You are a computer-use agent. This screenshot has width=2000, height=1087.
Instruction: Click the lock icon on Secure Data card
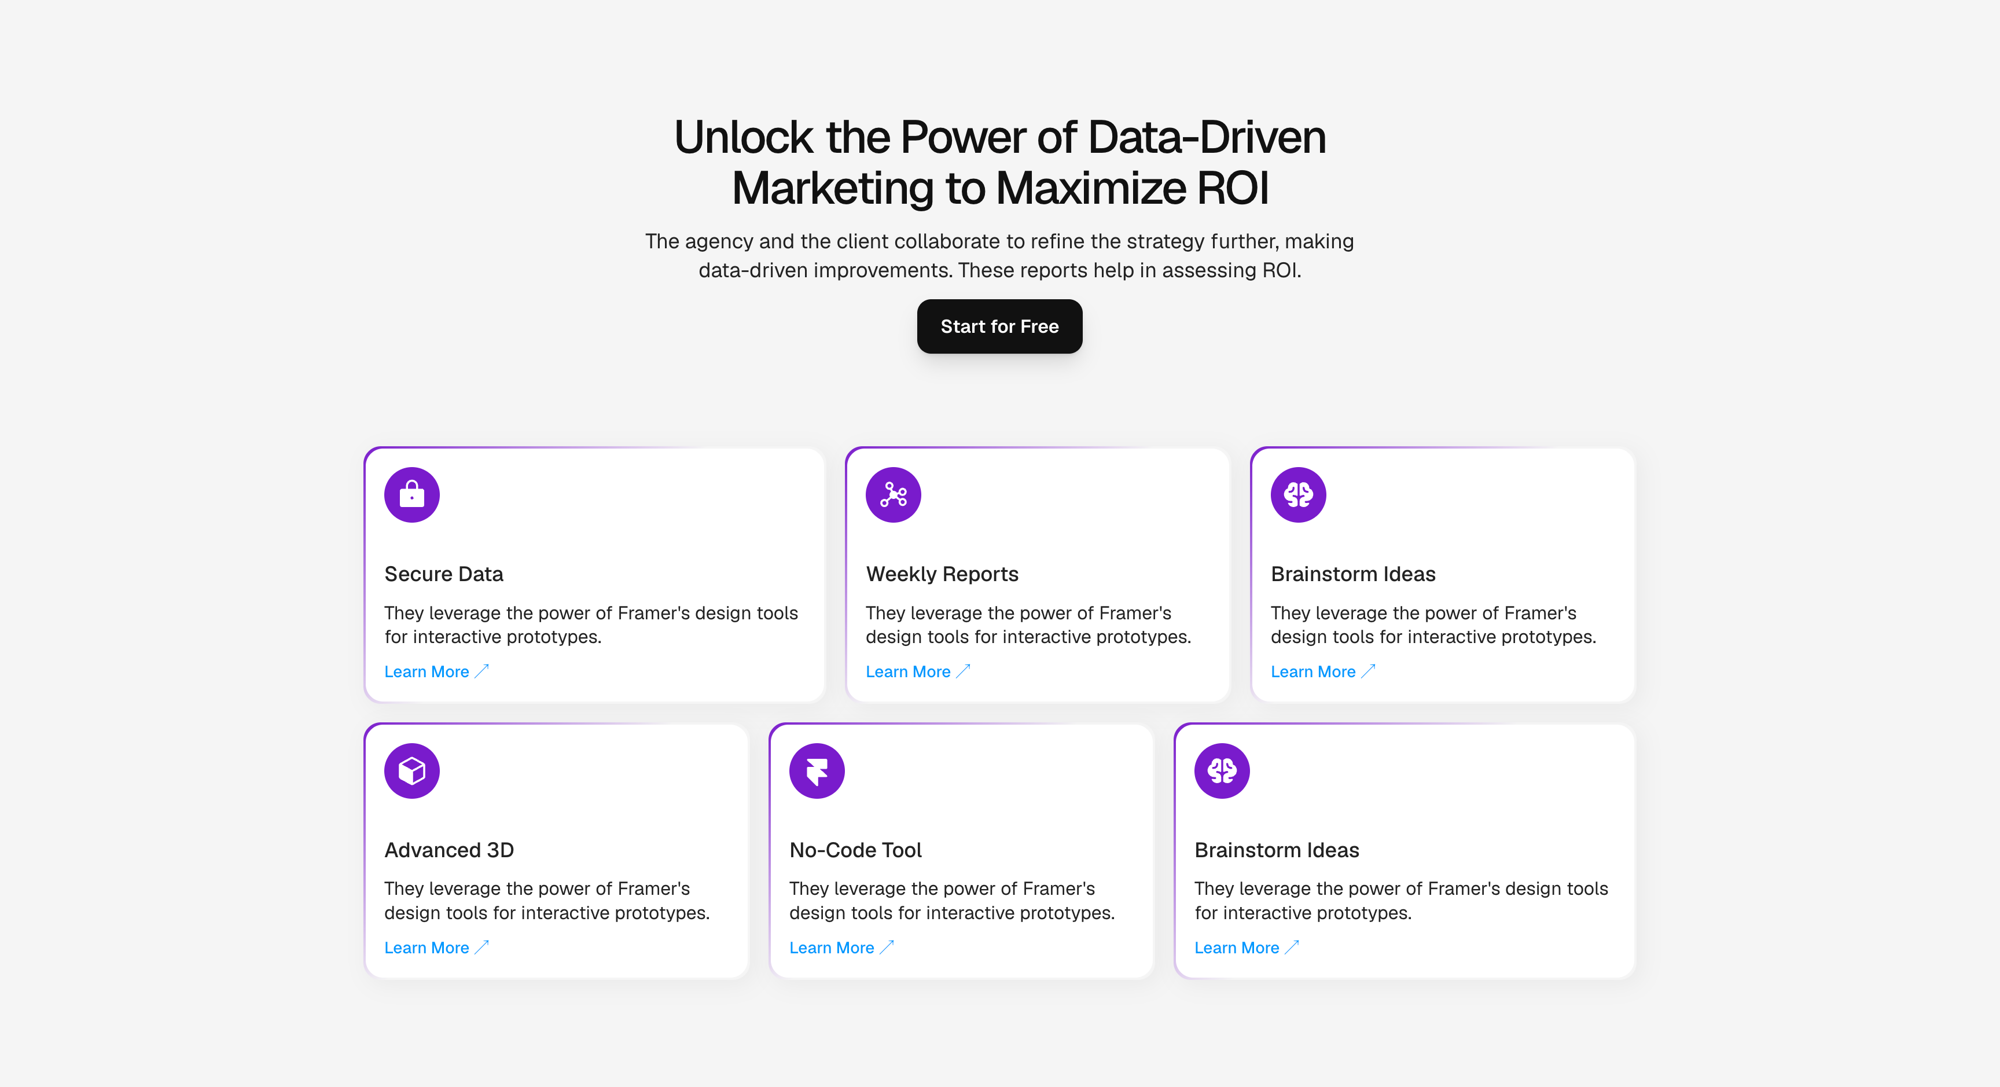tap(411, 494)
